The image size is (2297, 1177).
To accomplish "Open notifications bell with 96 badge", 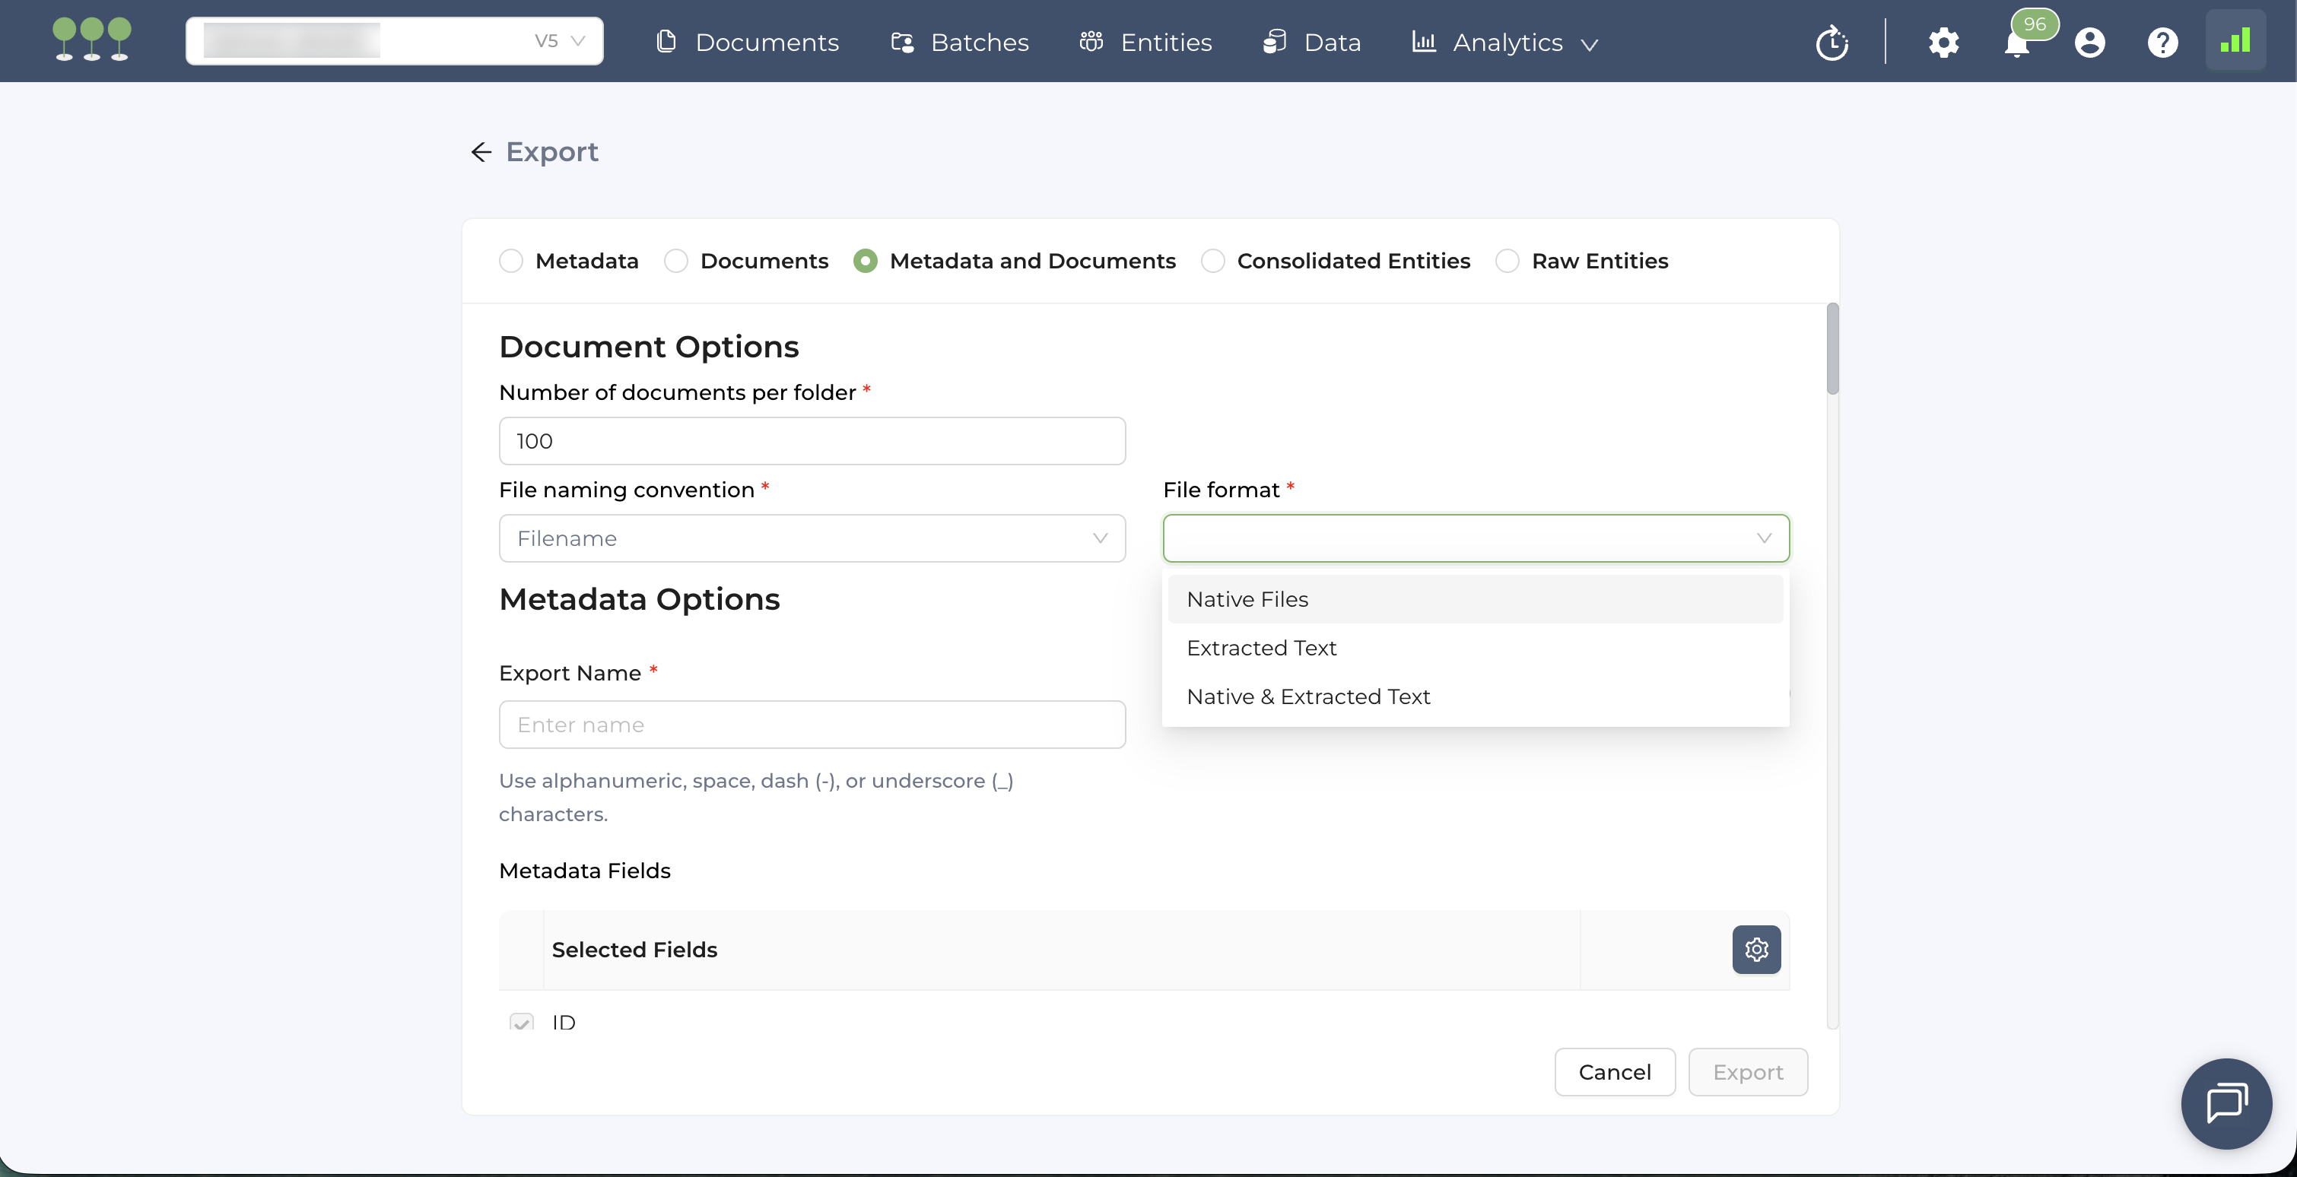I will [x=2016, y=43].
